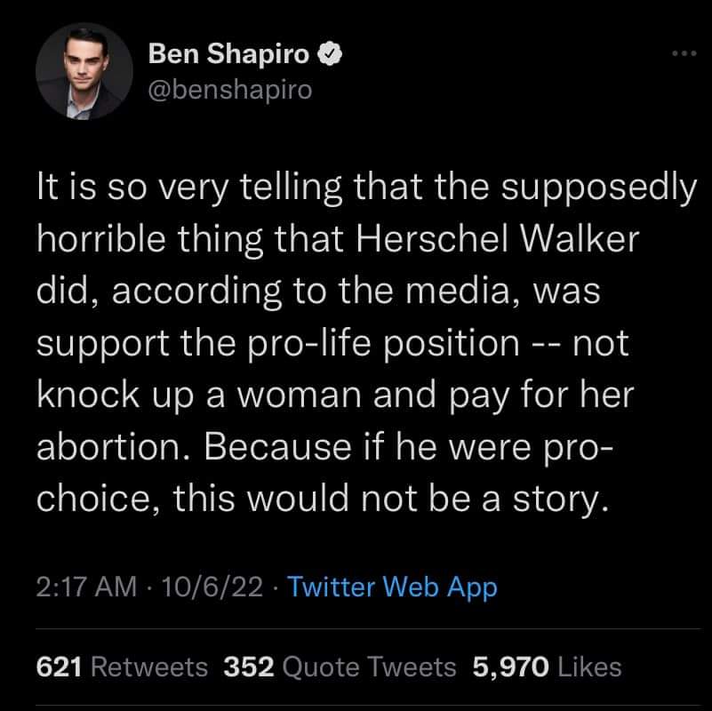Visit the @benshapiro handle link
This screenshot has height=711, width=712.
(230, 90)
